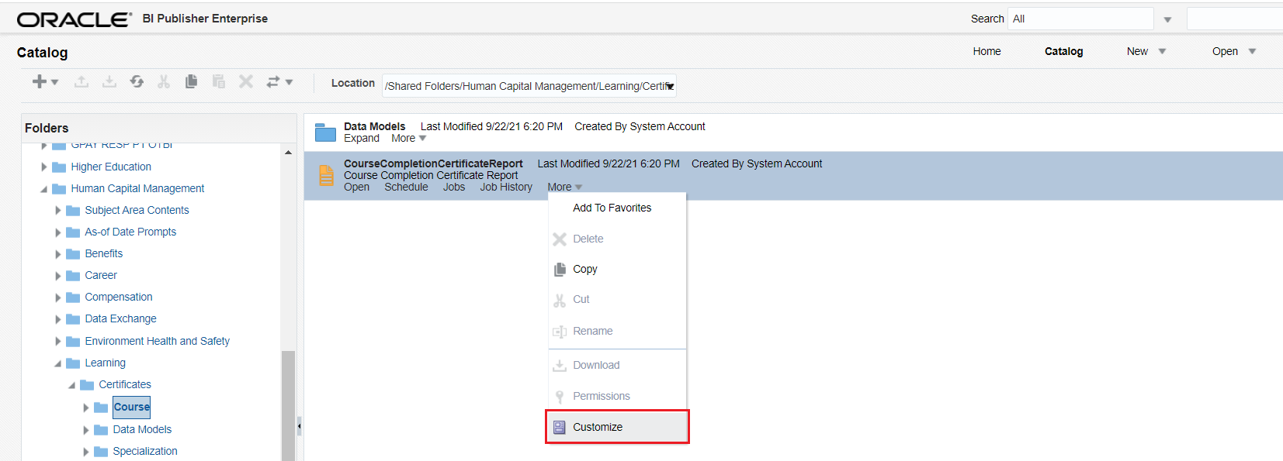1283x461 pixels.
Task: Go to the Home link
Action: click(987, 51)
